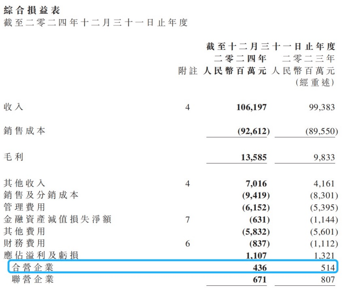Click the 毛利 row label
The height and width of the screenshot is (291, 342).
pos(14,157)
